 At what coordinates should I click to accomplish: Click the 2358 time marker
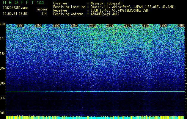point(145,26)
